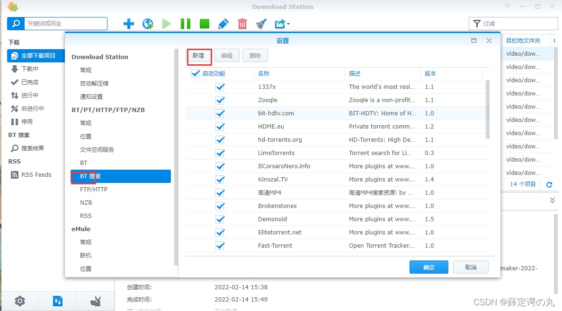
Task: Click the green resume play icon
Action: point(166,24)
